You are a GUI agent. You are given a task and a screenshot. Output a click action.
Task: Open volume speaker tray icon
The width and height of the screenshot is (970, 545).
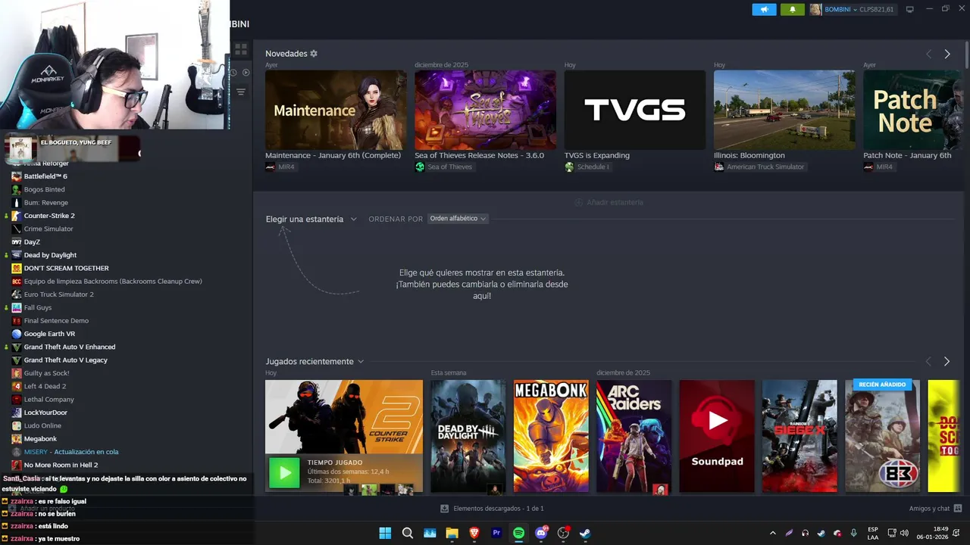pos(904,533)
